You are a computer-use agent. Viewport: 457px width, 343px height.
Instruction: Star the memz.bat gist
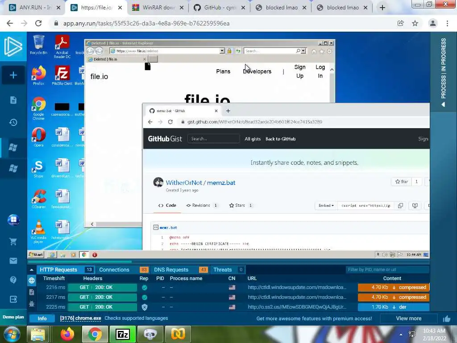point(401,182)
